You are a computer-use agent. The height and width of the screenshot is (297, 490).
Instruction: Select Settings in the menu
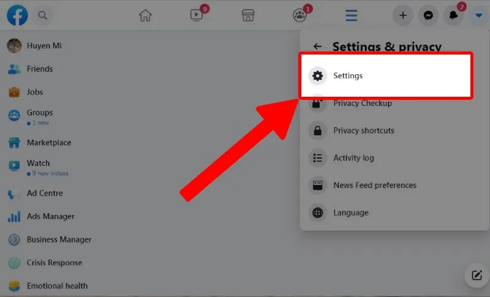[347, 76]
